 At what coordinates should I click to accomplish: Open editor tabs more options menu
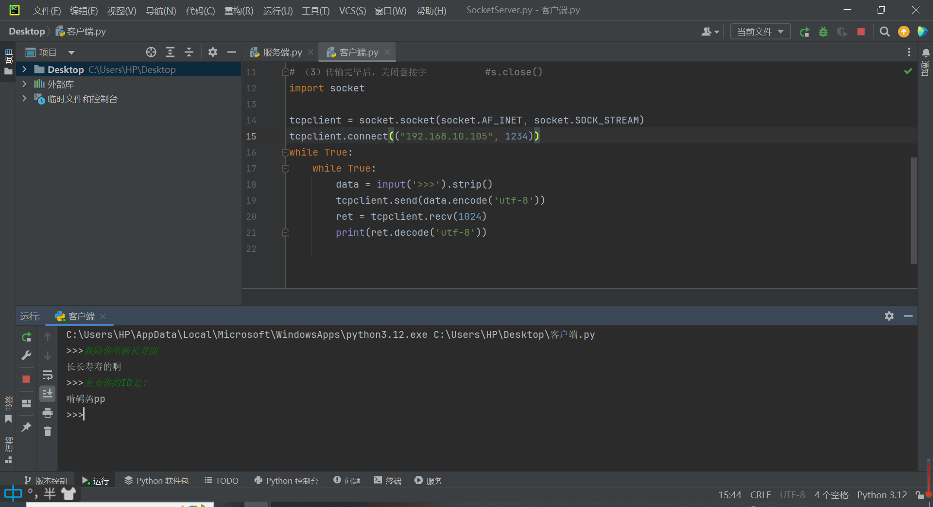909,52
